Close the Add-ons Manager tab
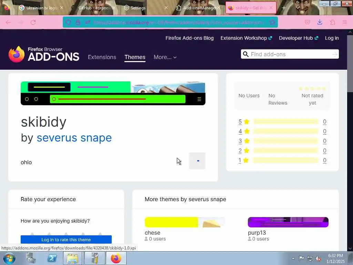Viewport: 353px width, 265px height. point(219,8)
